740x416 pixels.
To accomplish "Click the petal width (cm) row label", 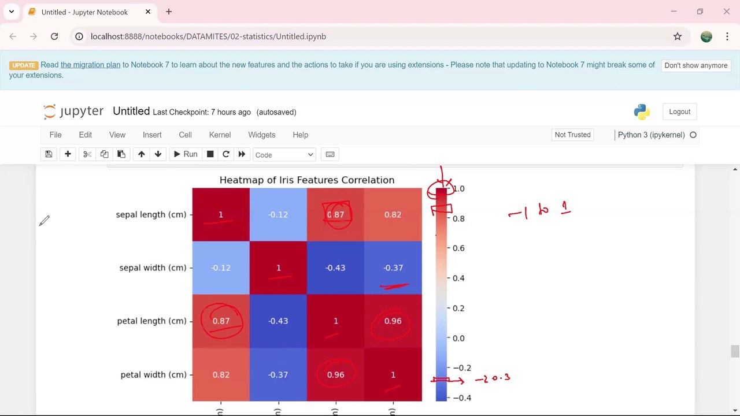I will (153, 374).
